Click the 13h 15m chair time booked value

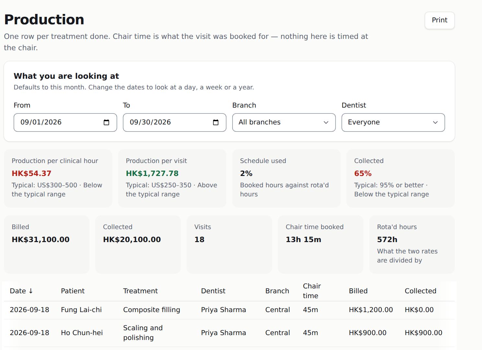pos(304,239)
